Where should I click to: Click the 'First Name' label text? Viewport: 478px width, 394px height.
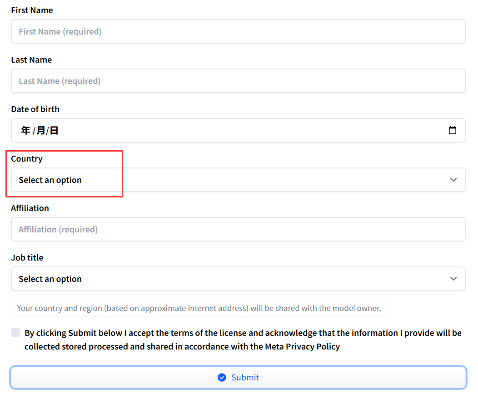[32, 10]
